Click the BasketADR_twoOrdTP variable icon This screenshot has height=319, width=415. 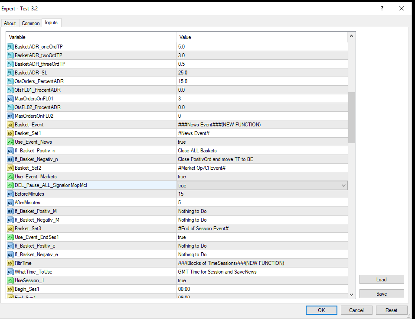[10, 55]
